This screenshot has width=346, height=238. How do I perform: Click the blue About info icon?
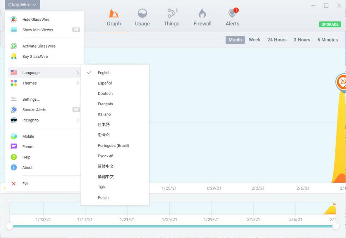pyautogui.click(x=14, y=167)
